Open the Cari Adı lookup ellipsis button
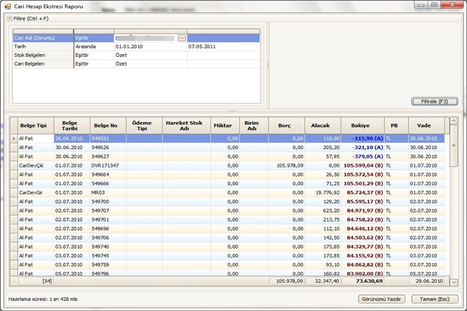The height and width of the screenshot is (311, 467). 182,38
